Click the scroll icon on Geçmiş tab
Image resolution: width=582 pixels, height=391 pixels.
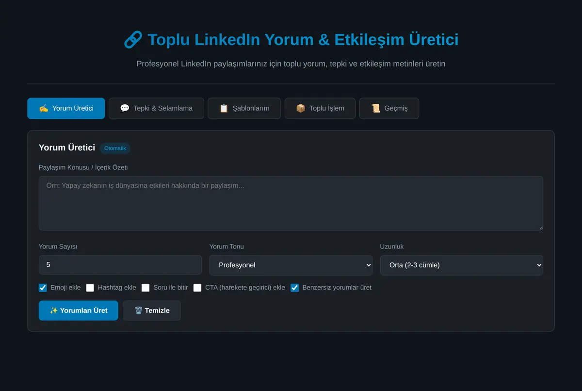(x=375, y=108)
